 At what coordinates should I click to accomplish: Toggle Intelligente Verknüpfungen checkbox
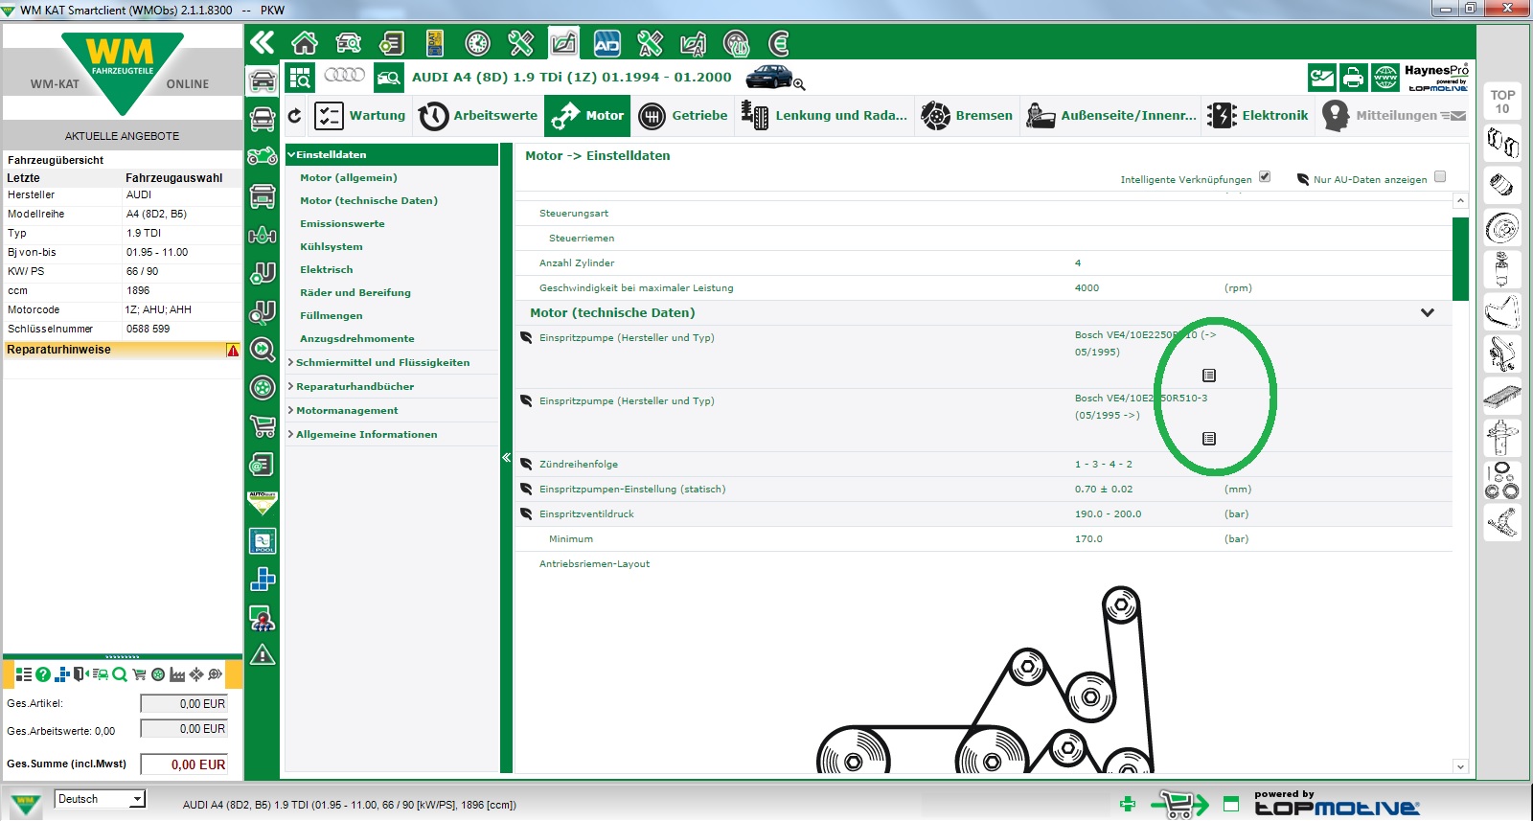pyautogui.click(x=1265, y=177)
